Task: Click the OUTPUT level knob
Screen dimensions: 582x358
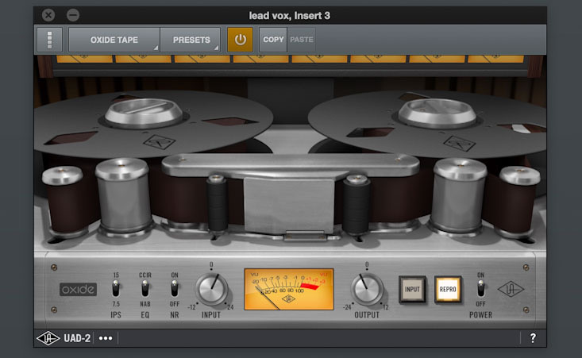Action: tap(367, 290)
